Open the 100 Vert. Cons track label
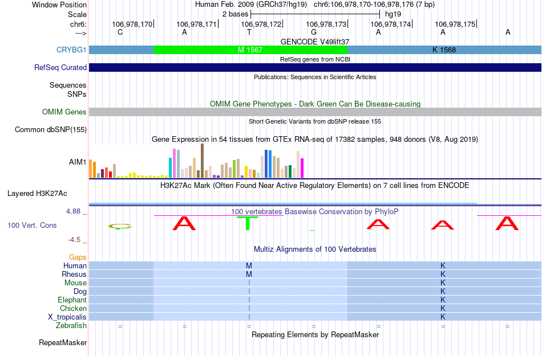The width and height of the screenshot is (542, 356). [32, 225]
